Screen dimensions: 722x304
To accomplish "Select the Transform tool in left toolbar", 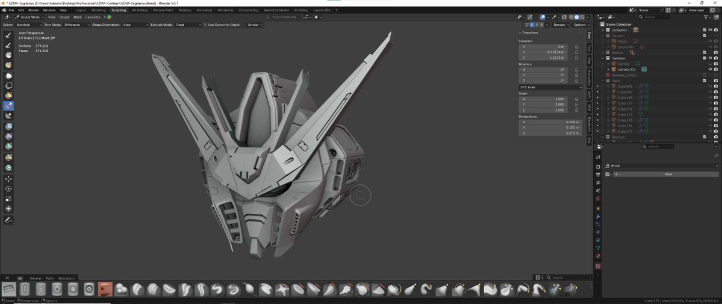I will click(8, 208).
